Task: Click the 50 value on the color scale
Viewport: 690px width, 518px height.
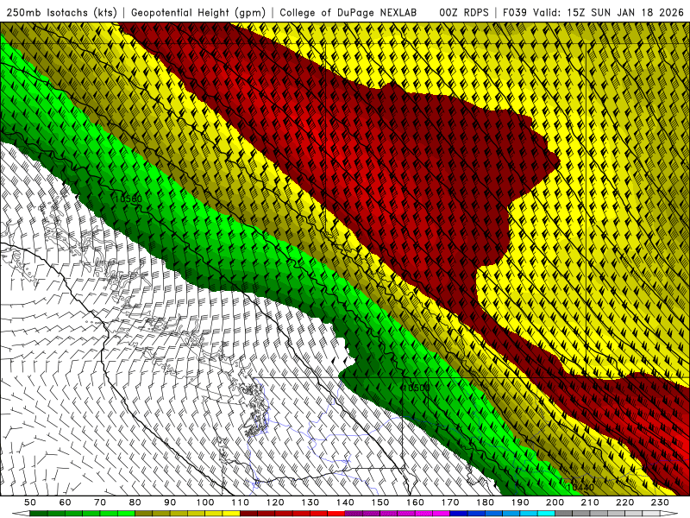Action: point(30,502)
